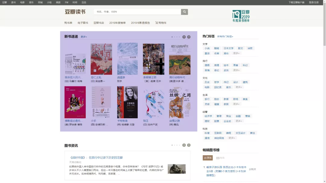Open 小组 in the top bar
The height and width of the screenshot is (183, 326).
pos(49,2)
